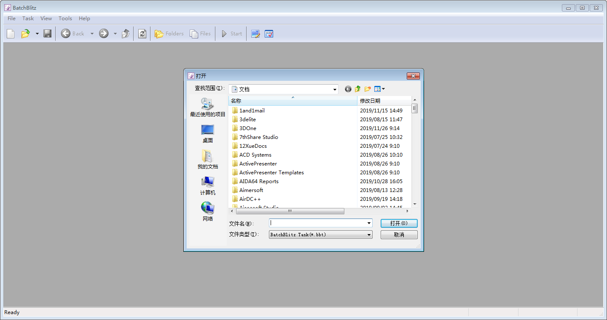Image resolution: width=607 pixels, height=320 pixels.
Task: Expand the 文件类型 BatchBlitz Task combo box
Action: tap(321, 235)
